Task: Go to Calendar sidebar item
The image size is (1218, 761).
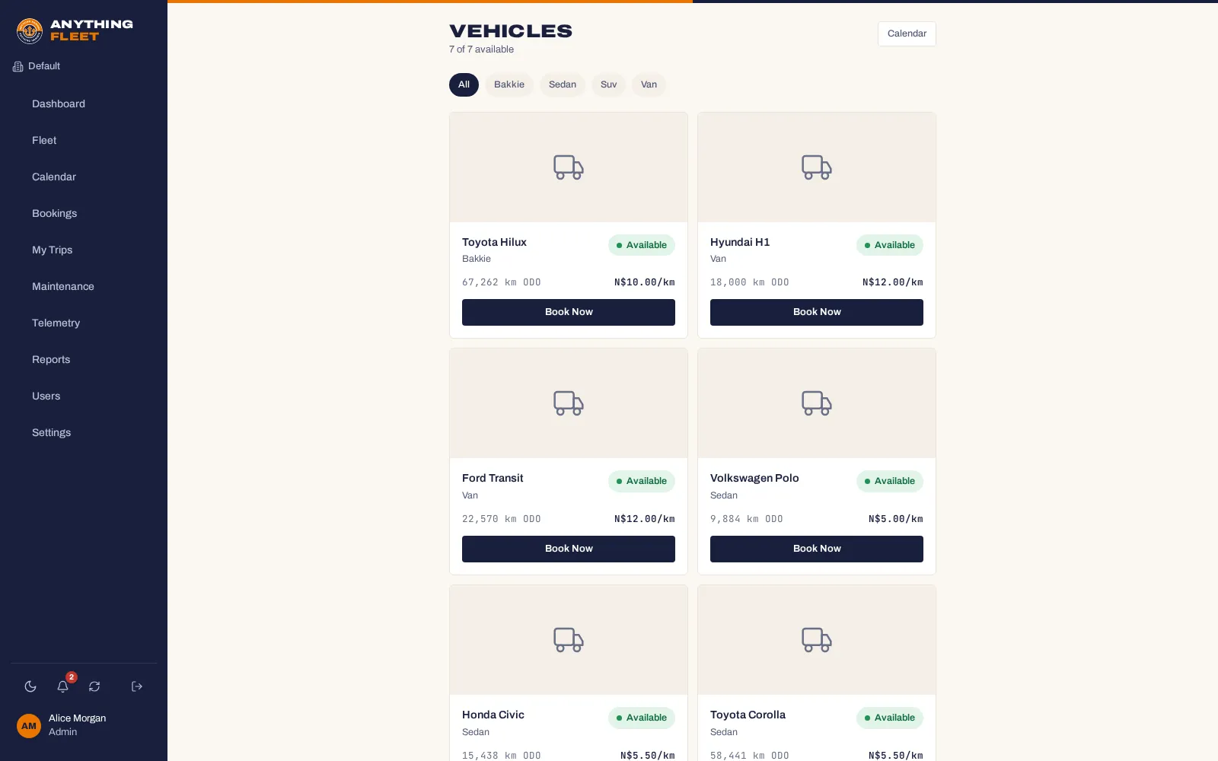Action: click(x=84, y=177)
